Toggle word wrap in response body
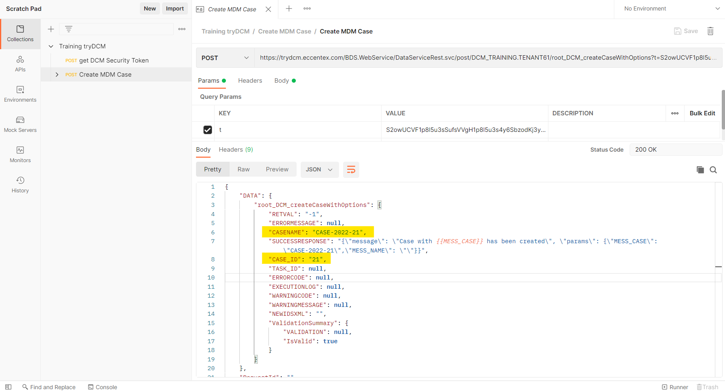 coord(351,170)
